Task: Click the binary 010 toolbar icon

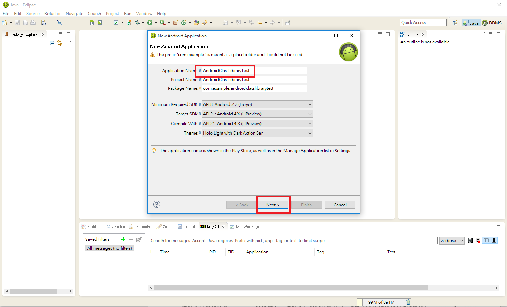Action: coord(43,23)
